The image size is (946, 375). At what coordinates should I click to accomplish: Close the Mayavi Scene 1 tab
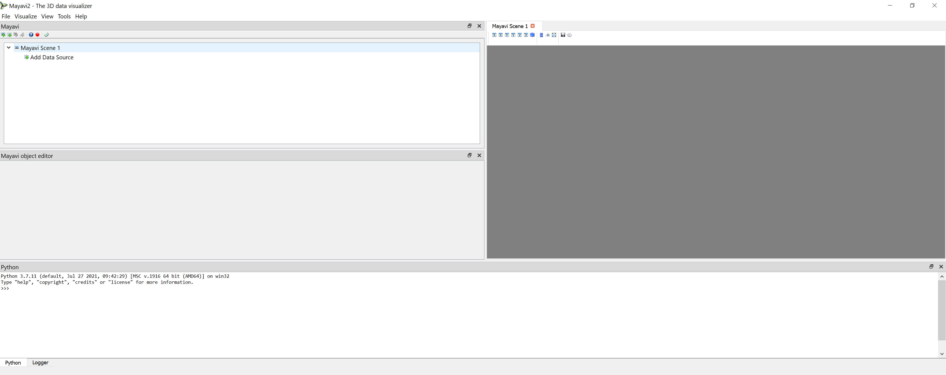(x=533, y=26)
